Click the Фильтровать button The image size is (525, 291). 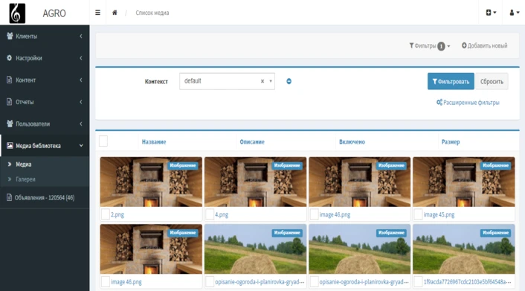coord(451,81)
